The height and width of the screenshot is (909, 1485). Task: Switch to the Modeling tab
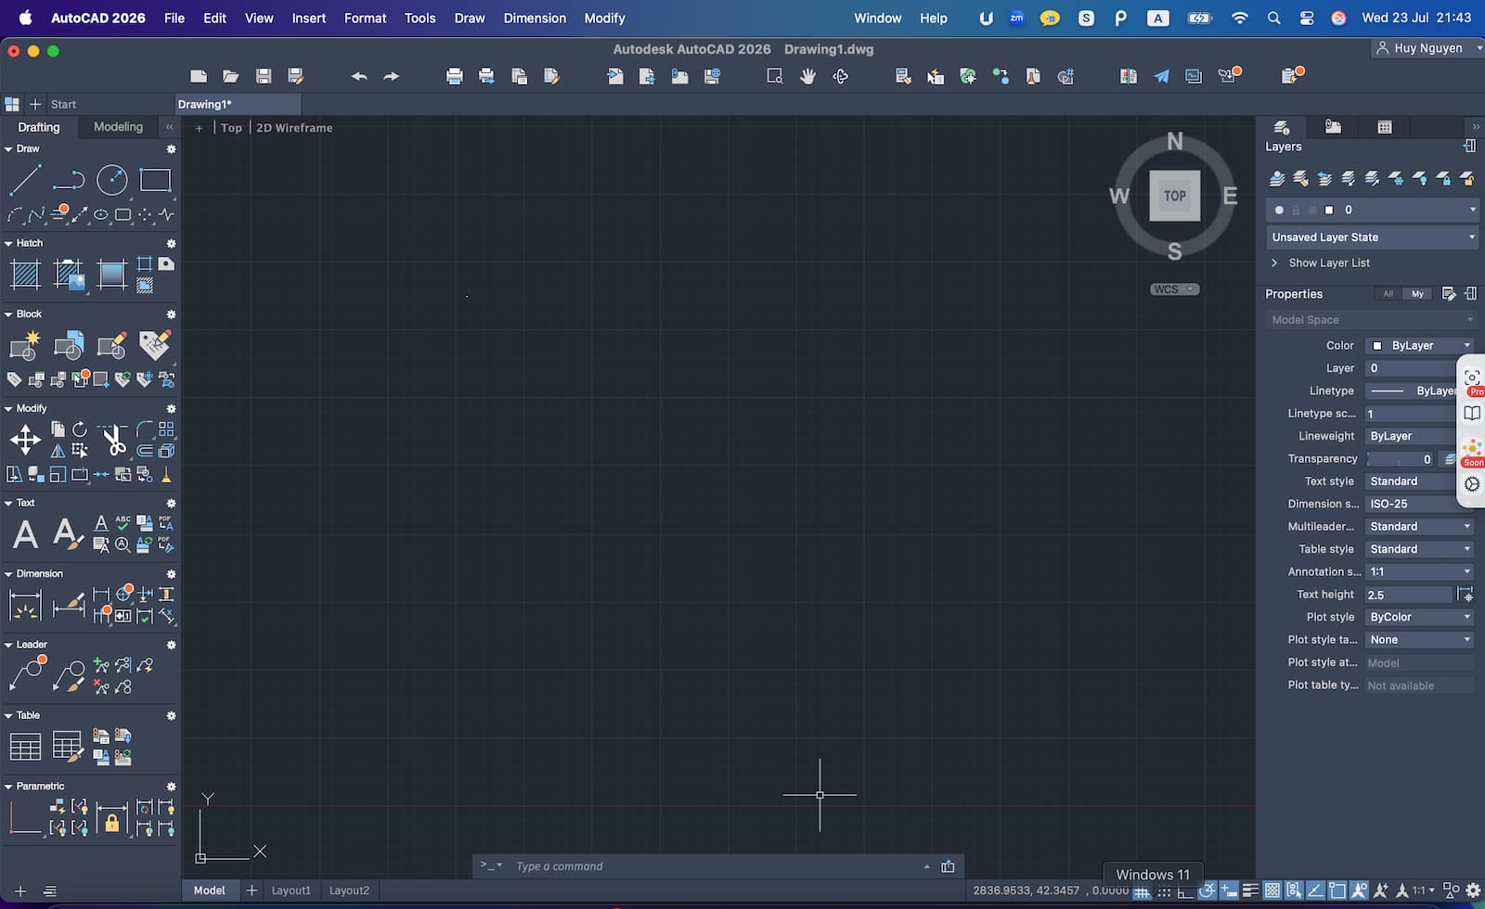click(x=118, y=127)
